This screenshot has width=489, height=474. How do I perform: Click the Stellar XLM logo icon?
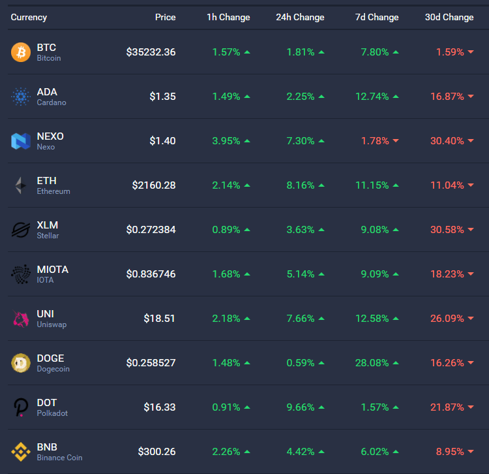[21, 230]
